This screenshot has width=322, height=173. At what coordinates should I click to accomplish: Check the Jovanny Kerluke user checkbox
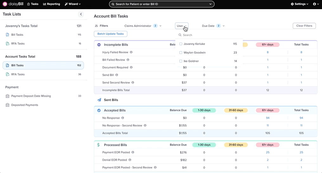click(x=181, y=44)
